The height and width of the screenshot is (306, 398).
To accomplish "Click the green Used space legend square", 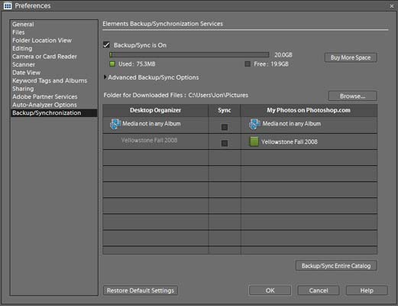I will (112, 63).
